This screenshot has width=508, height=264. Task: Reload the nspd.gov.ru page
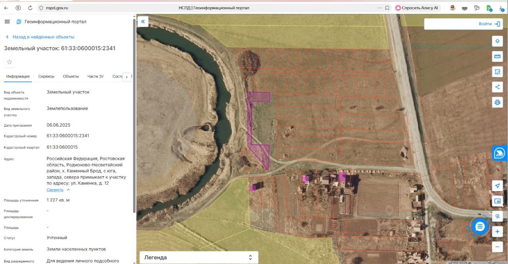tap(30, 8)
